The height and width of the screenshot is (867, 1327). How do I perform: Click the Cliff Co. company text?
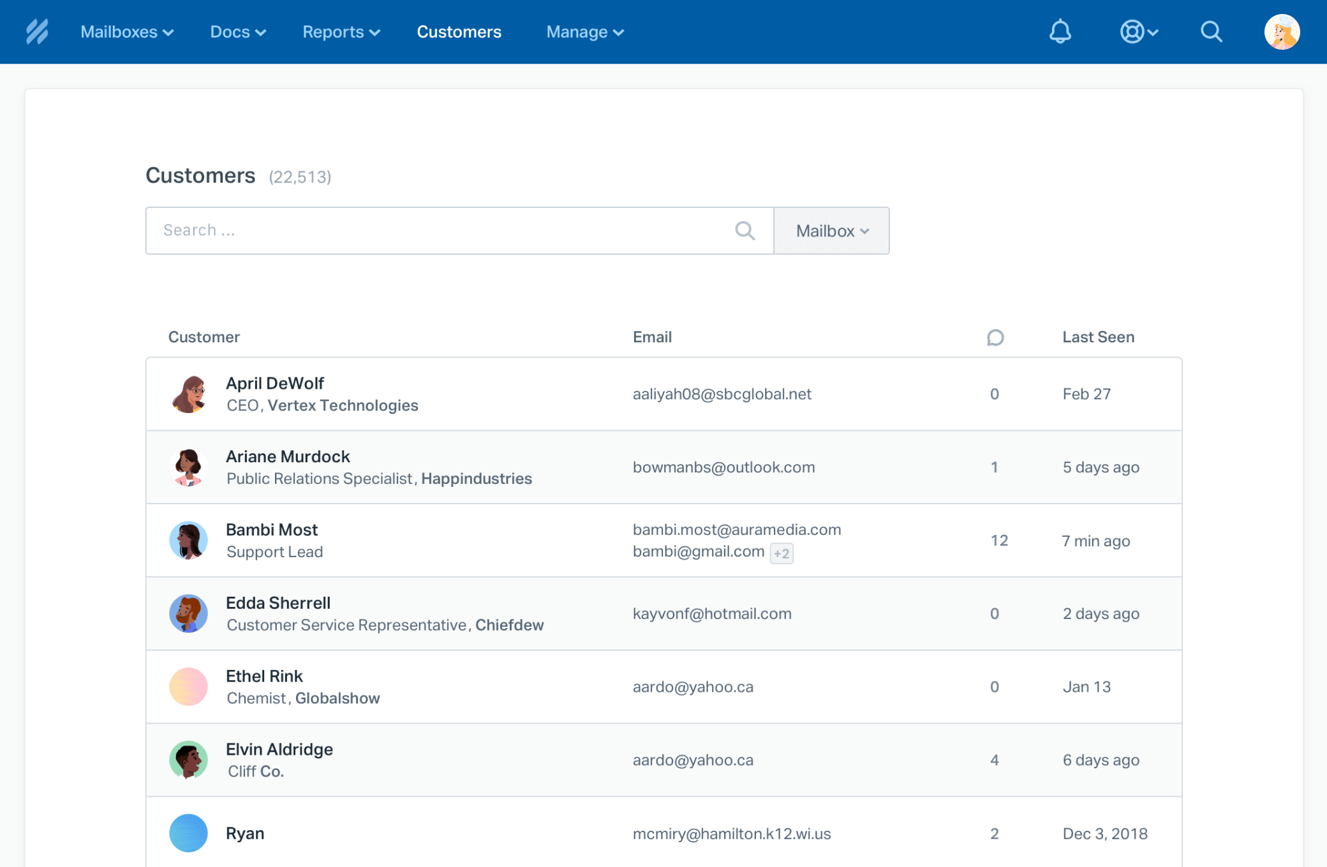256,771
